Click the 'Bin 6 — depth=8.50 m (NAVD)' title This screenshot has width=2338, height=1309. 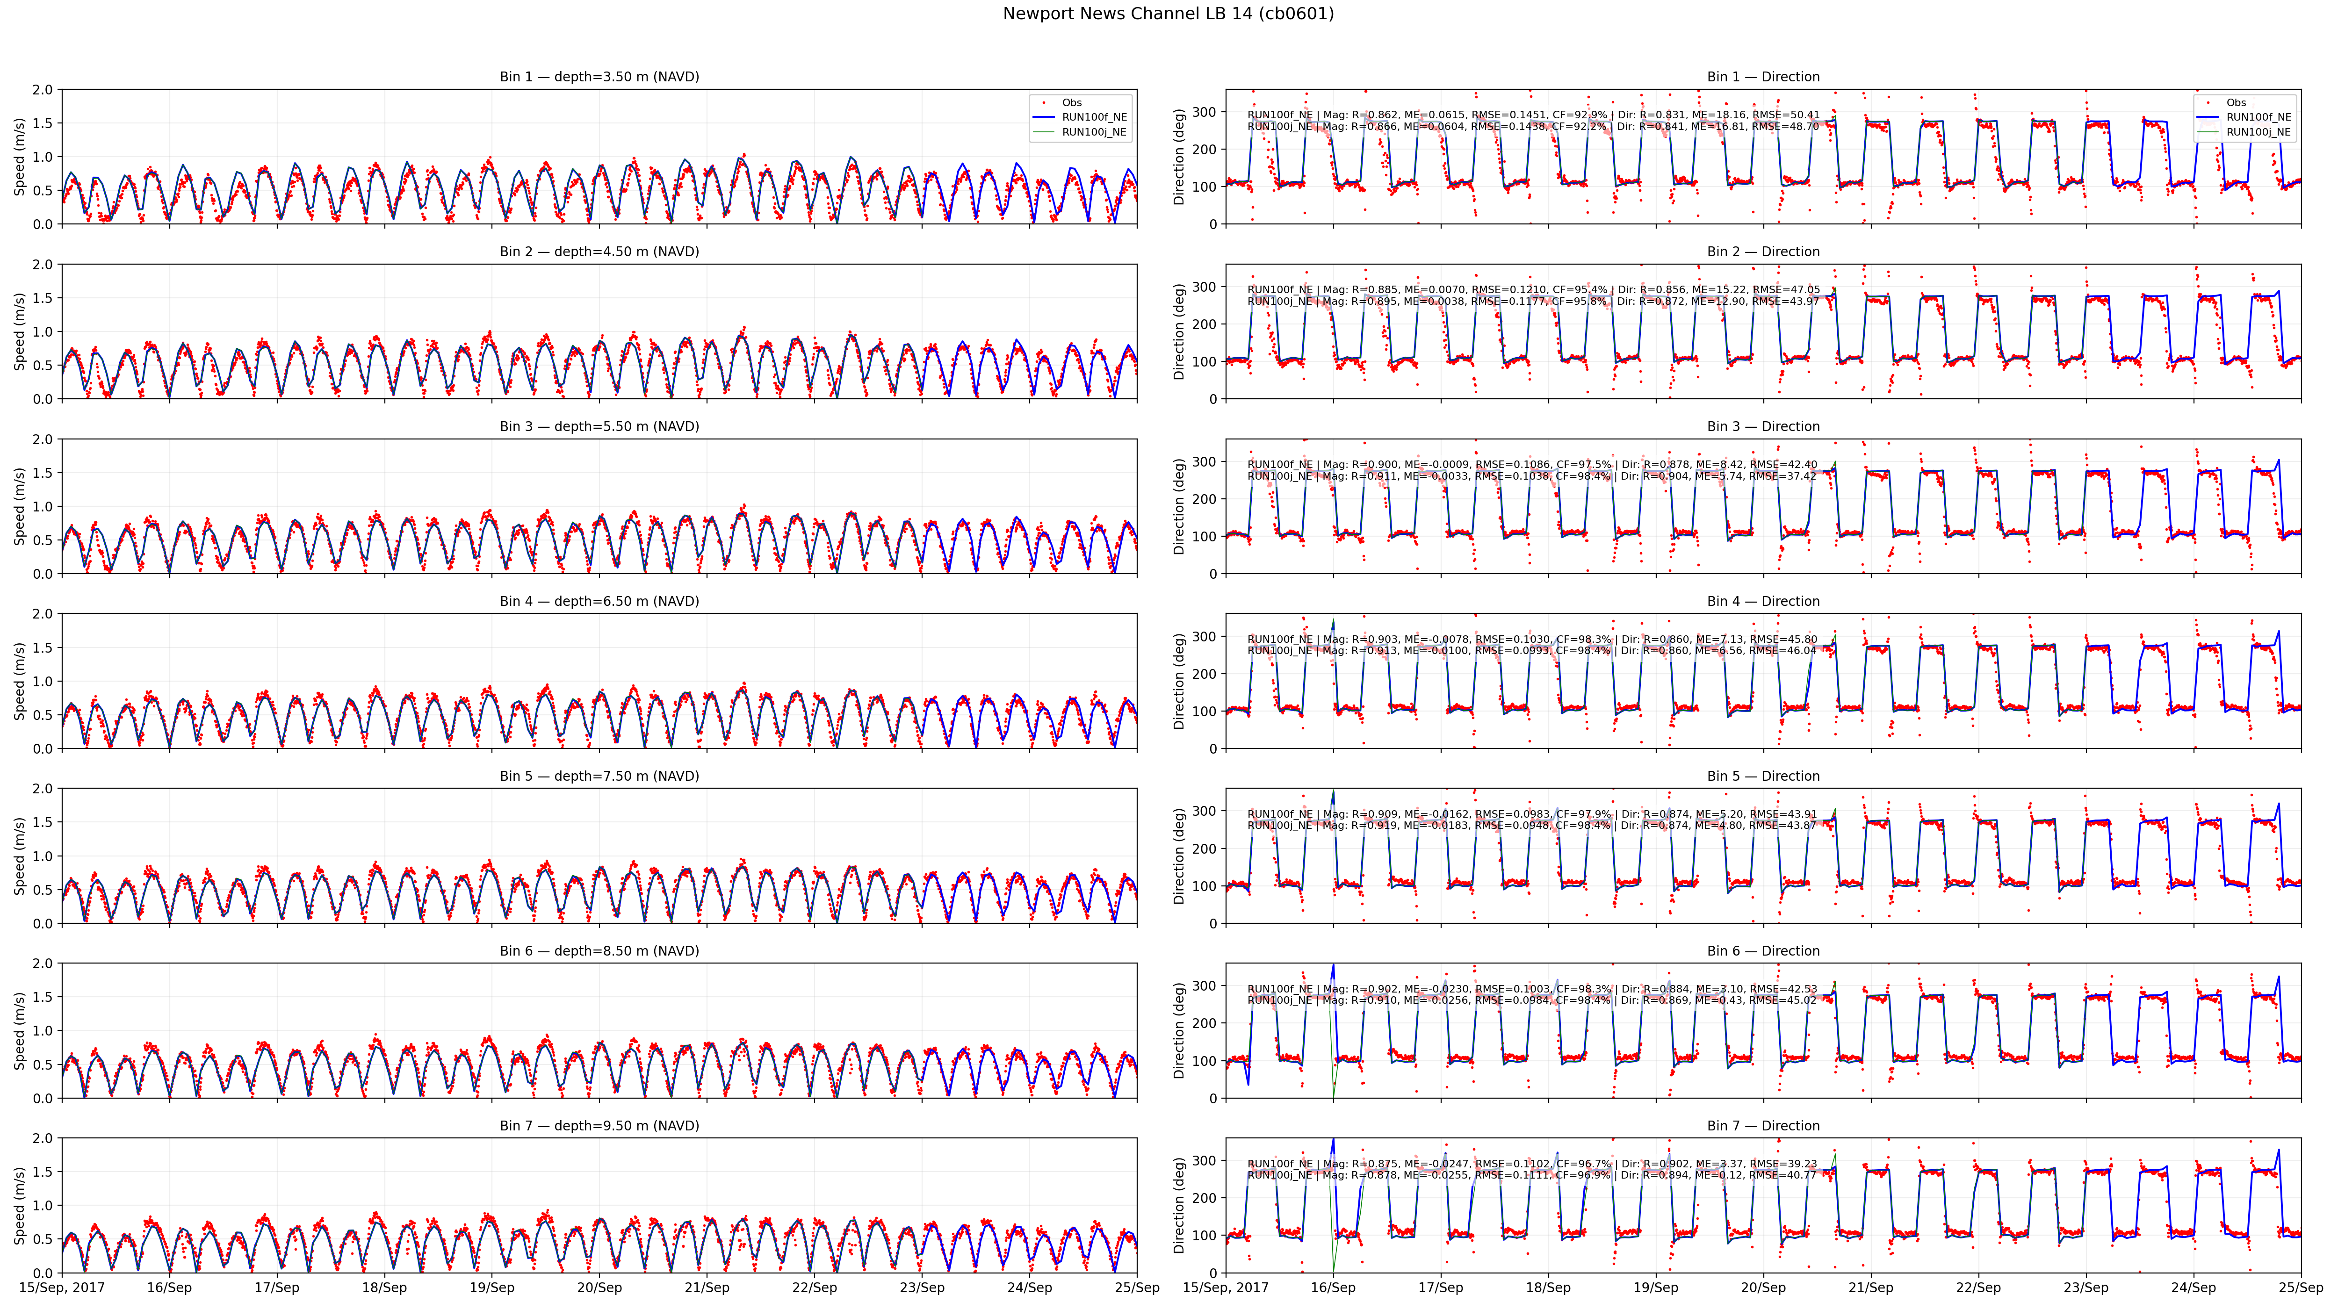point(599,951)
